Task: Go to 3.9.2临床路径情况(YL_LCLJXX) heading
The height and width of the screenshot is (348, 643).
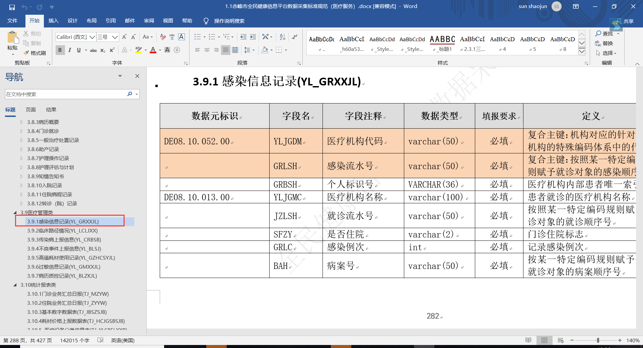Action: pyautogui.click(x=62, y=230)
